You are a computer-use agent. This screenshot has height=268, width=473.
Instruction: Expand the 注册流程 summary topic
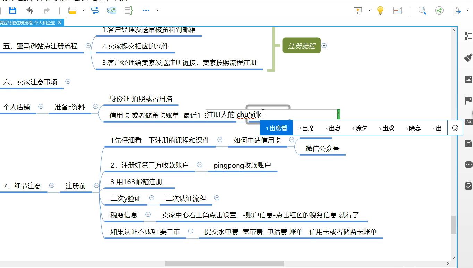[x=324, y=45]
